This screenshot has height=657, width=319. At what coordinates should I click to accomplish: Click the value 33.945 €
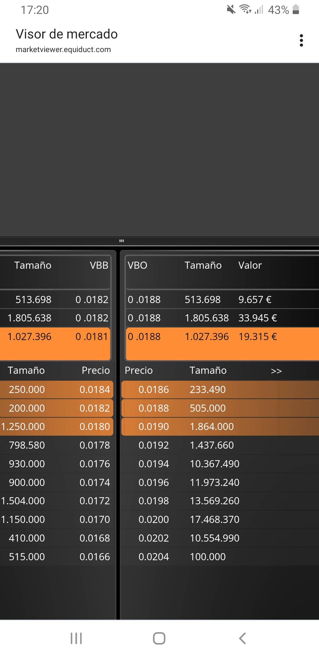[258, 318]
